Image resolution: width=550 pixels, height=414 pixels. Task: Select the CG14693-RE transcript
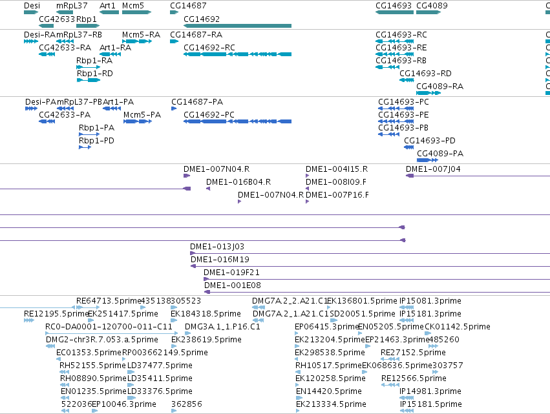pyautogui.click(x=395, y=54)
